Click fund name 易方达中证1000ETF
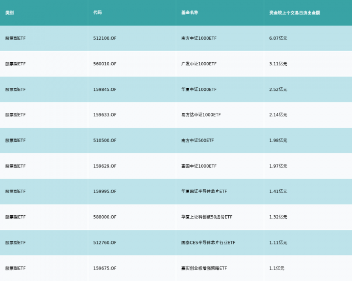 coord(201,115)
